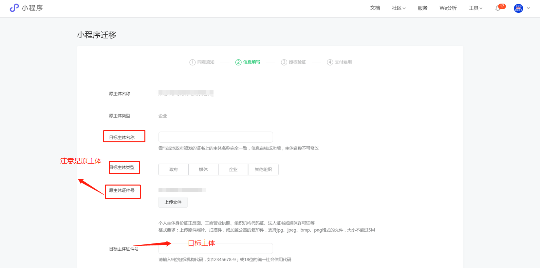The width and height of the screenshot is (540, 268).
Task: Open the 文档 menu item
Action: (x=375, y=8)
